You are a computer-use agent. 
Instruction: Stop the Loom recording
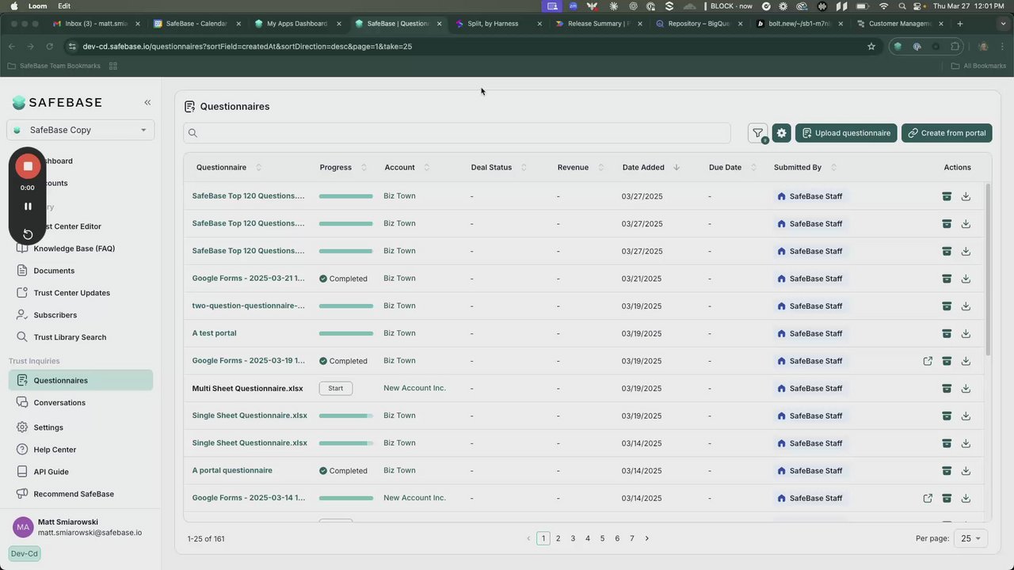click(x=28, y=166)
